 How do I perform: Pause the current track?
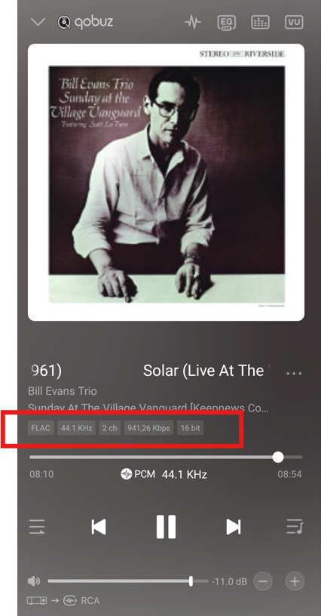[x=167, y=527]
